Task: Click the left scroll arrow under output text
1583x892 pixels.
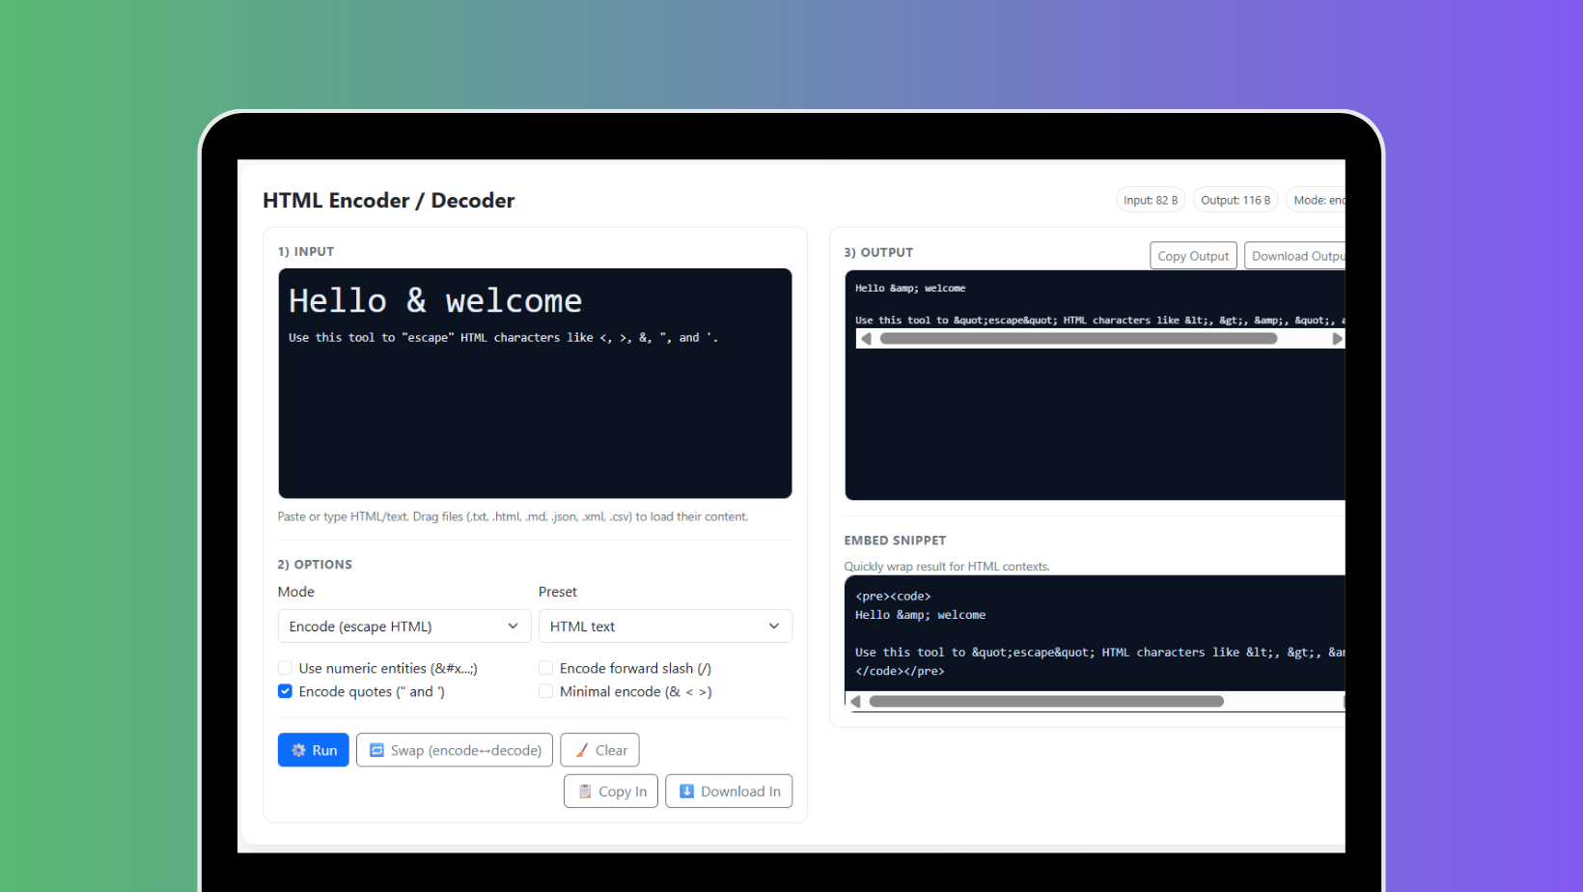Action: pyautogui.click(x=865, y=339)
